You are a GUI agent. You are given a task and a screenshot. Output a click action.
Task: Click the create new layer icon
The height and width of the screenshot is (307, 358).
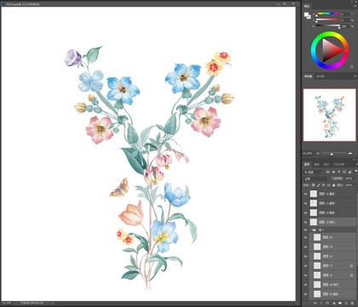pos(346,303)
